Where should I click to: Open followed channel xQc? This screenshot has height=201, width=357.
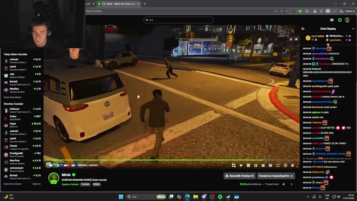22,76
